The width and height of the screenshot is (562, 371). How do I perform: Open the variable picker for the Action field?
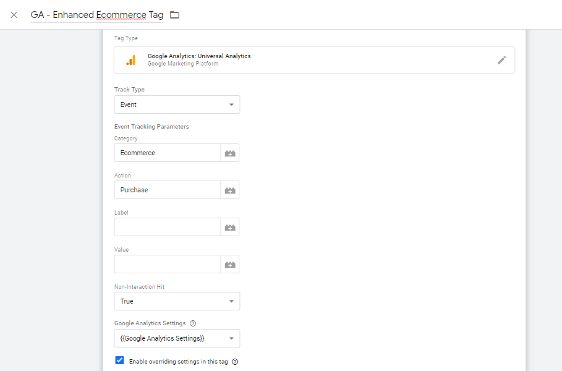[230, 190]
